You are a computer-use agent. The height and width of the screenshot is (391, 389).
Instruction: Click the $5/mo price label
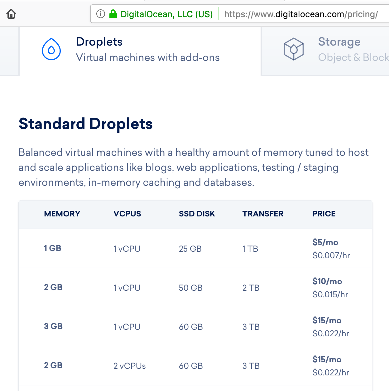(325, 242)
